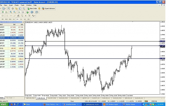Screen dimensions: 169x106
Task: Switch chart to candlestick view
Action: [x=3, y=12]
